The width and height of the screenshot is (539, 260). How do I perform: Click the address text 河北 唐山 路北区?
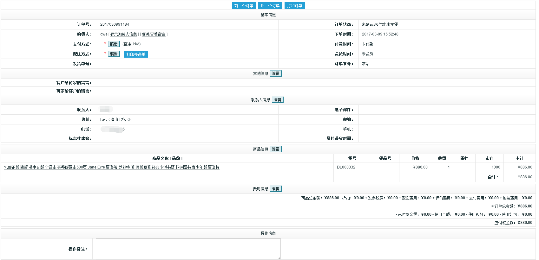[116, 119]
